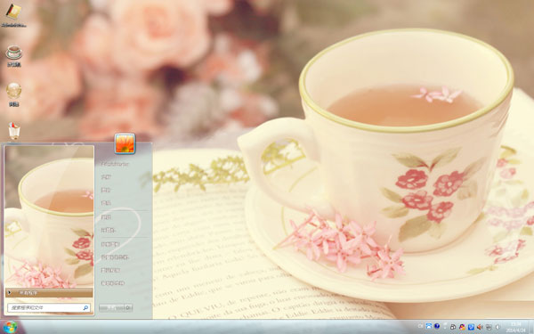
Task: Open the golden globe desktop icon
Action: point(13,91)
